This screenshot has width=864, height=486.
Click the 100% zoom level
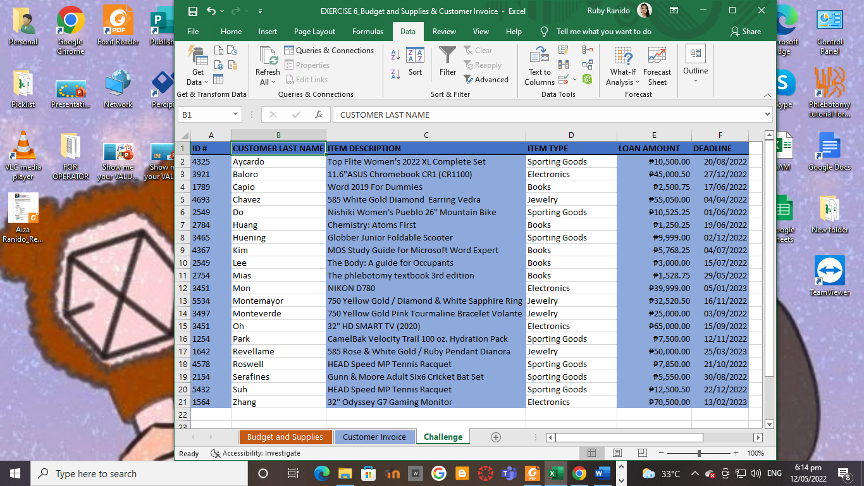point(756,453)
